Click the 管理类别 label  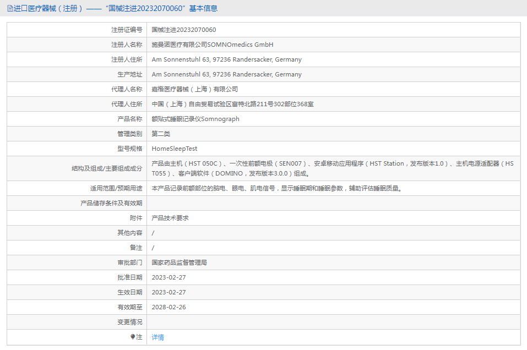[130, 134]
